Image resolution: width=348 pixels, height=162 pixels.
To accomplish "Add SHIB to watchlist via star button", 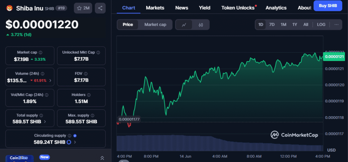I will pyautogui.click(x=83, y=8).
